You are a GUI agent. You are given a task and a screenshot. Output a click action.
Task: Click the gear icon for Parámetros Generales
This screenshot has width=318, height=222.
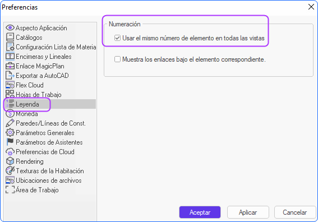coord(10,133)
